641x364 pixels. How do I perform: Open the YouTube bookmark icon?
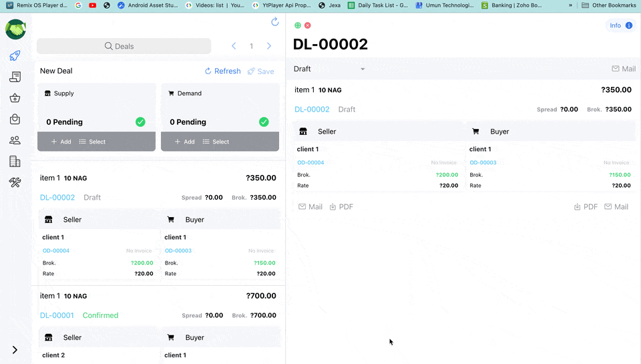pyautogui.click(x=93, y=5)
